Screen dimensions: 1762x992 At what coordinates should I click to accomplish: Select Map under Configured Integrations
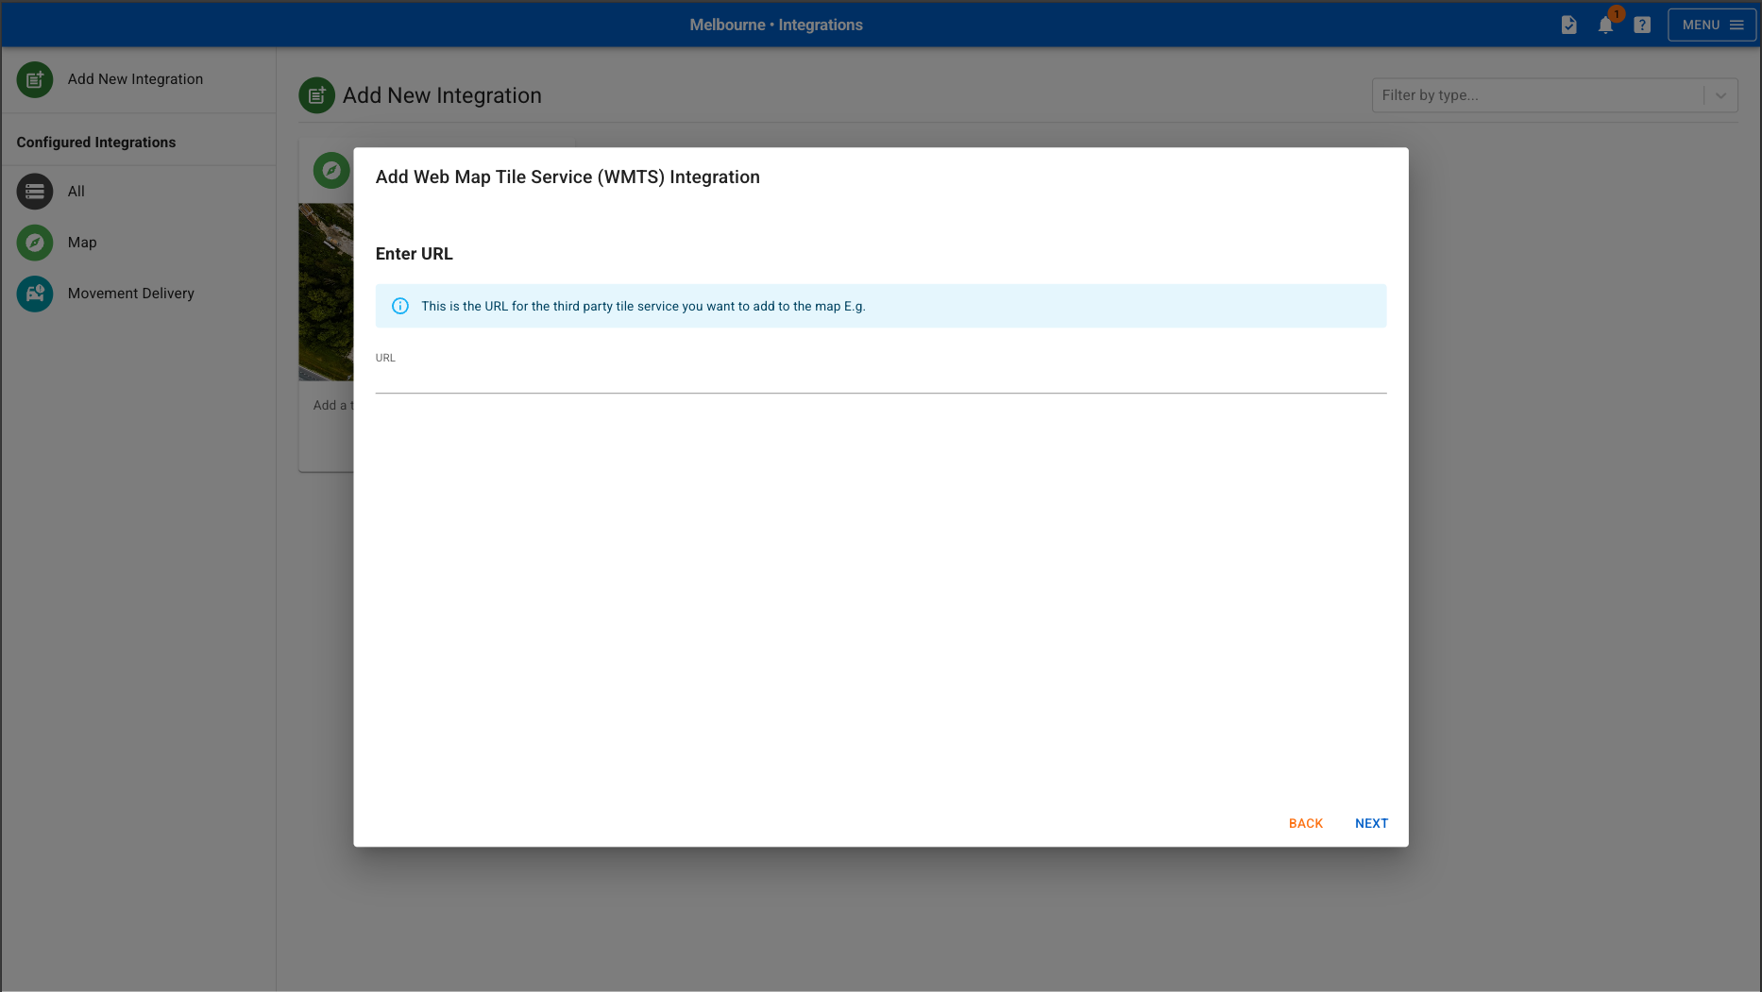[82, 243]
